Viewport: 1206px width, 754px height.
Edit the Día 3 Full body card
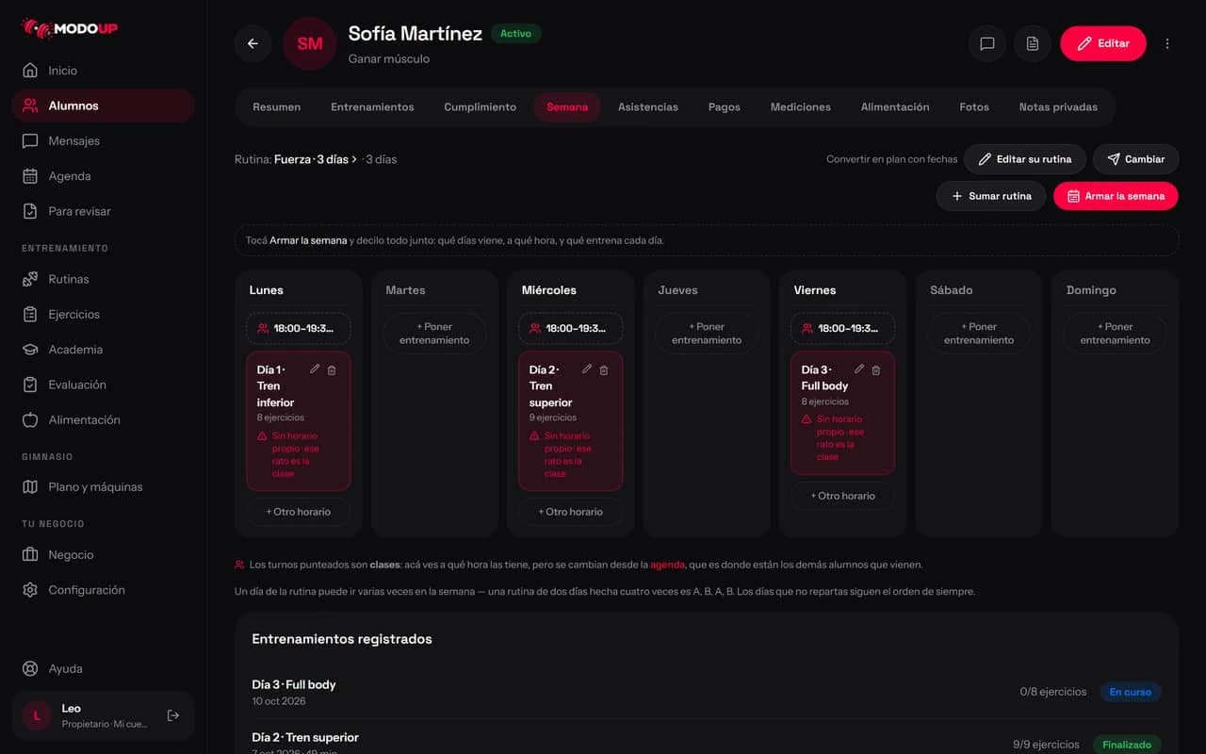point(859,369)
